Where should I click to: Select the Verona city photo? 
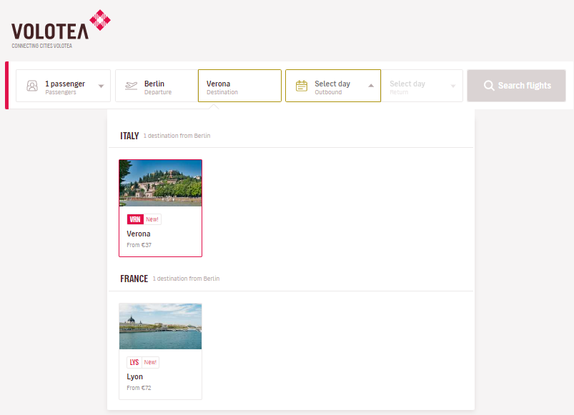click(160, 183)
